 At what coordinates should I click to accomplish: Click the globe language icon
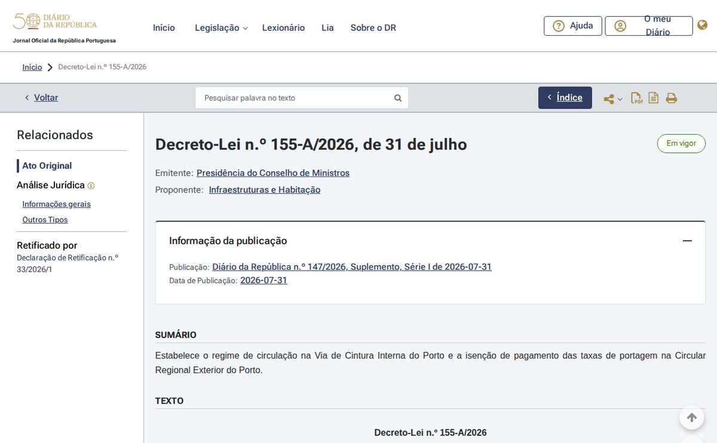[703, 25]
